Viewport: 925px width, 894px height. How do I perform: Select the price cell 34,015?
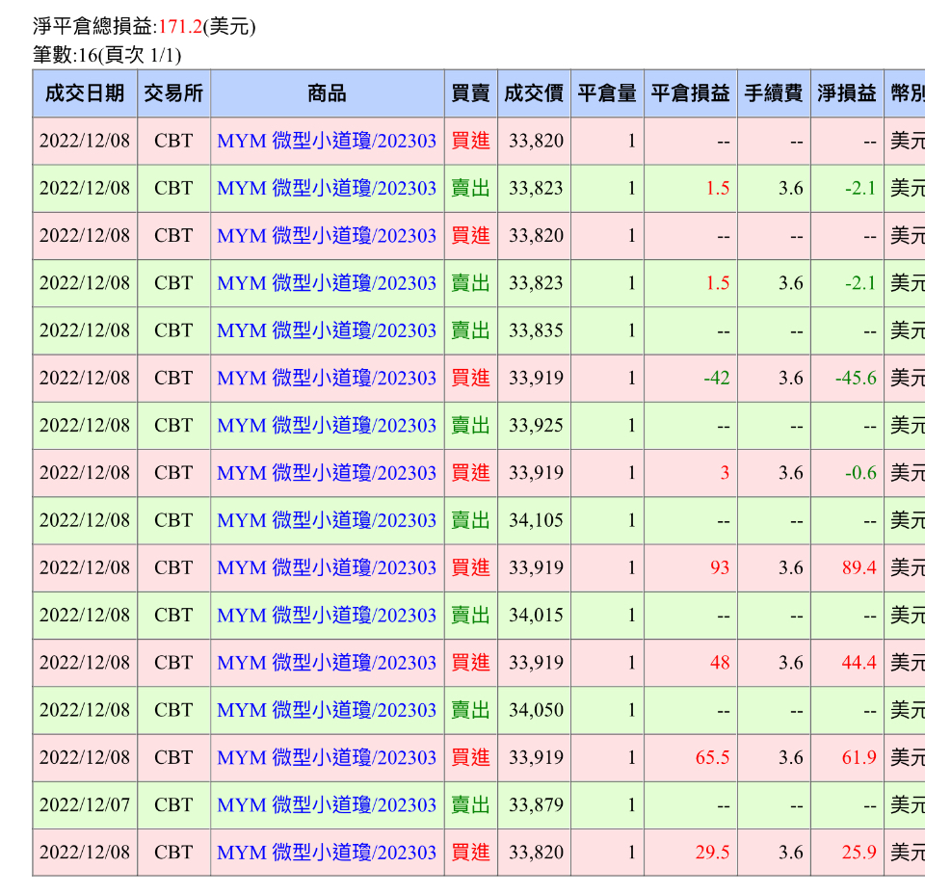[536, 615]
